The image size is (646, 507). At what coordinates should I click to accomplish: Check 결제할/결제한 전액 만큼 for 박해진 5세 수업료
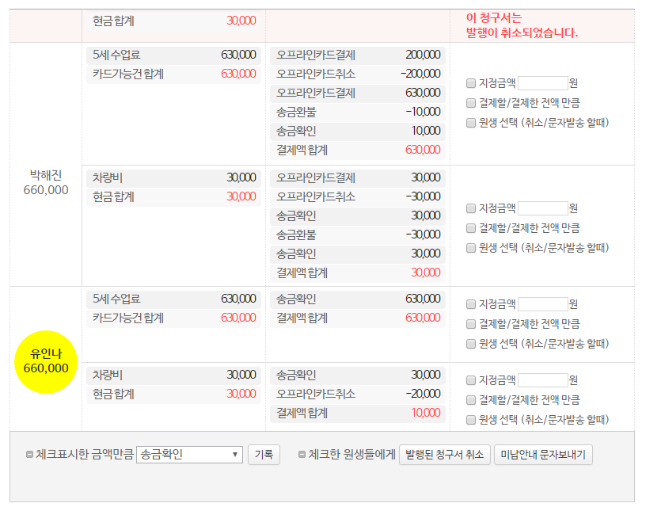[471, 103]
